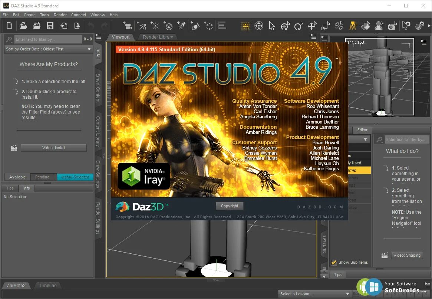Image resolution: width=432 pixels, height=299 pixels.
Task: Select the highlighted yellow M tool
Action: [x=353, y=26]
